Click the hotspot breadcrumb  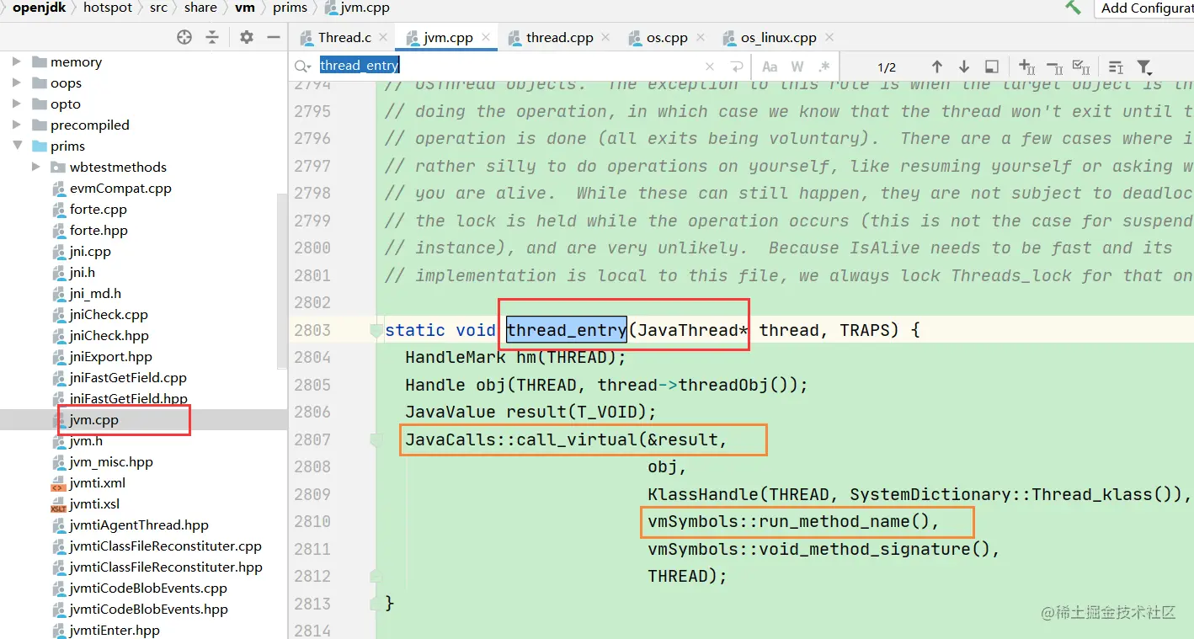tap(108, 8)
